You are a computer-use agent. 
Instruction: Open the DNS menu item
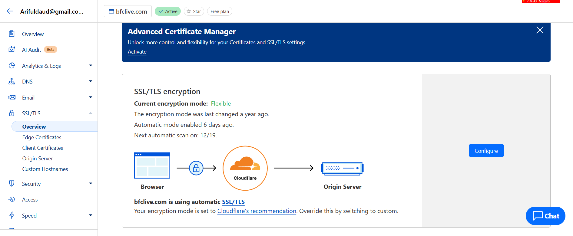[x=27, y=82]
